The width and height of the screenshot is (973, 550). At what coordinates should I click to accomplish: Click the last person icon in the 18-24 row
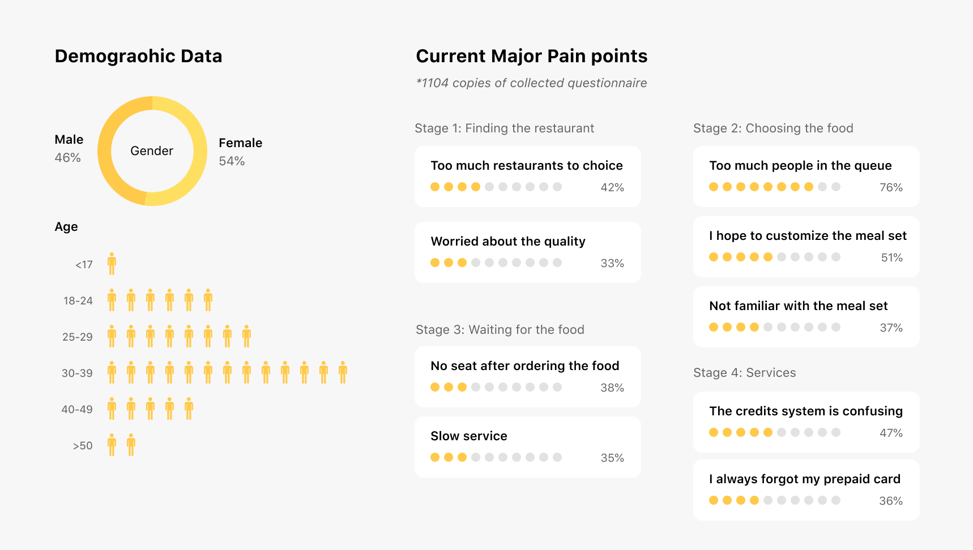208,300
